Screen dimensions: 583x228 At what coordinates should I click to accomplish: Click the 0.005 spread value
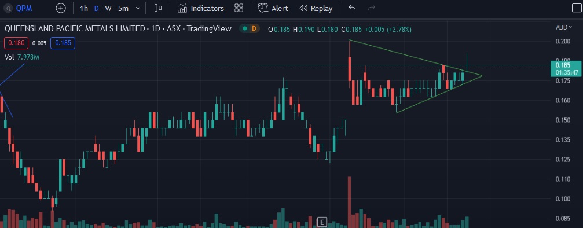pyautogui.click(x=39, y=43)
